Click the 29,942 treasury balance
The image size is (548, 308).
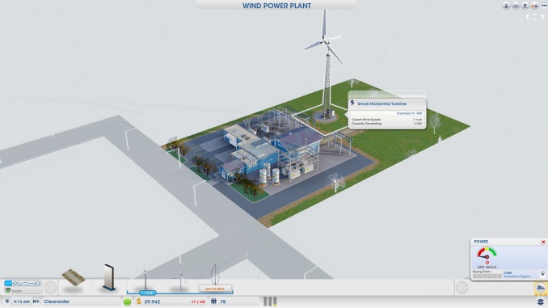pyautogui.click(x=152, y=302)
